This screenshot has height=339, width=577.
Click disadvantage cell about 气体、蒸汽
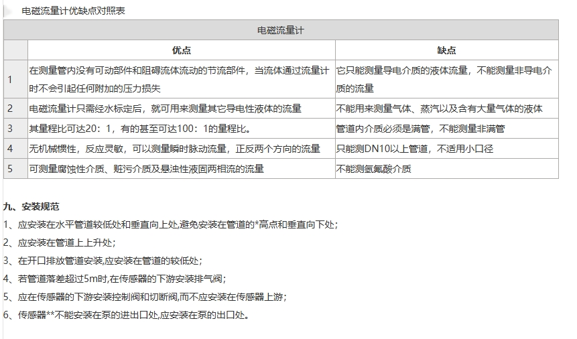pos(446,109)
